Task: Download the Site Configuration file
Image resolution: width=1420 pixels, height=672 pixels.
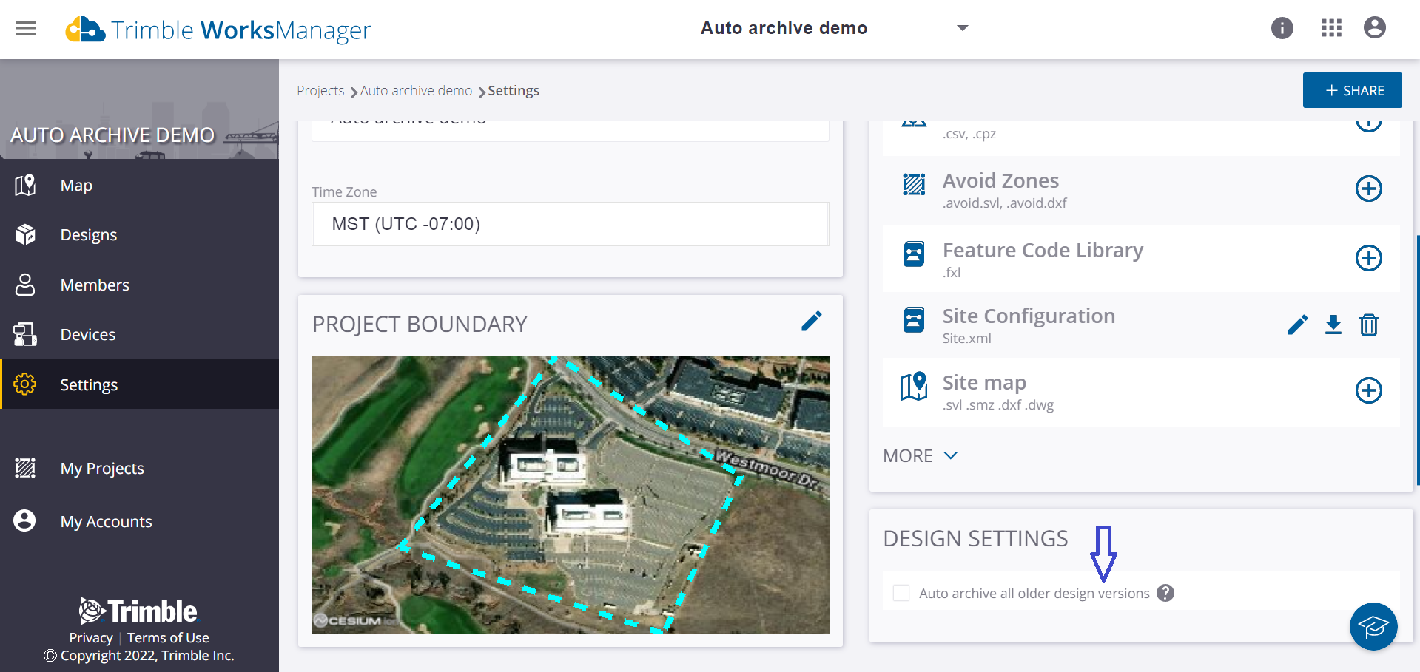Action: (x=1333, y=325)
